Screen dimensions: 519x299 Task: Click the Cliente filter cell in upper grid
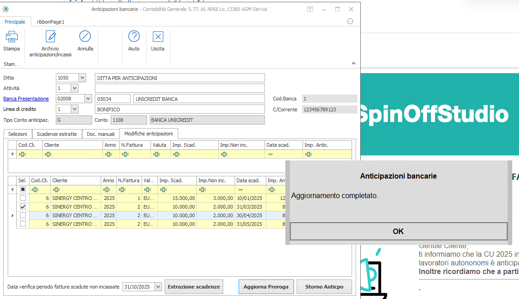pos(73,154)
